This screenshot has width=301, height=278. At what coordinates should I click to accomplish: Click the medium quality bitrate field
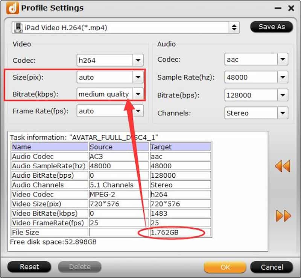click(x=105, y=94)
